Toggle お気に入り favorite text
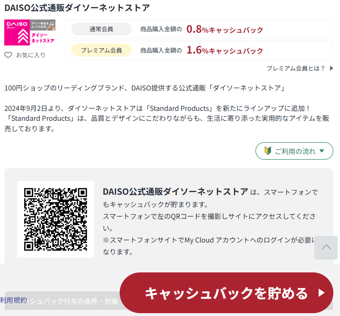The image size is (340, 316). 31,55
